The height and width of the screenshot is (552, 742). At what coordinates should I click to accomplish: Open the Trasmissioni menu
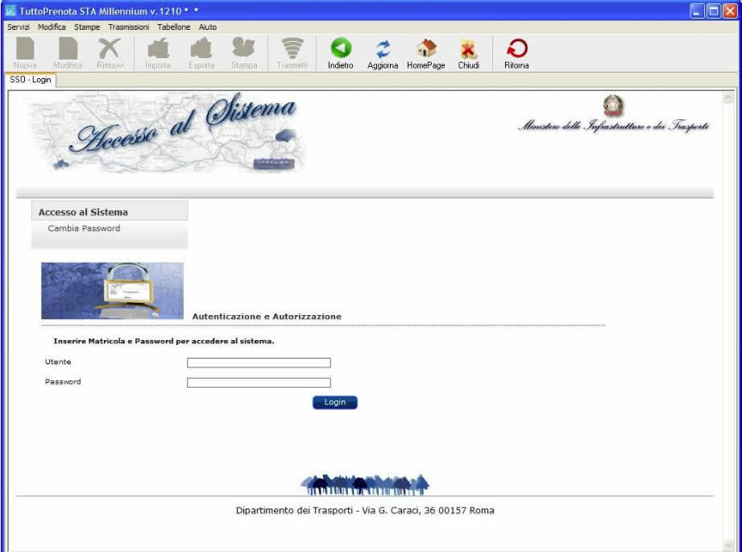point(128,27)
